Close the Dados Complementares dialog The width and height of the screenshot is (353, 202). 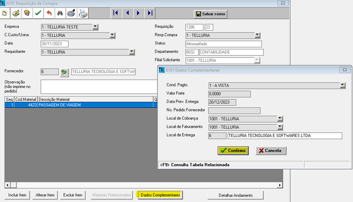(345, 70)
